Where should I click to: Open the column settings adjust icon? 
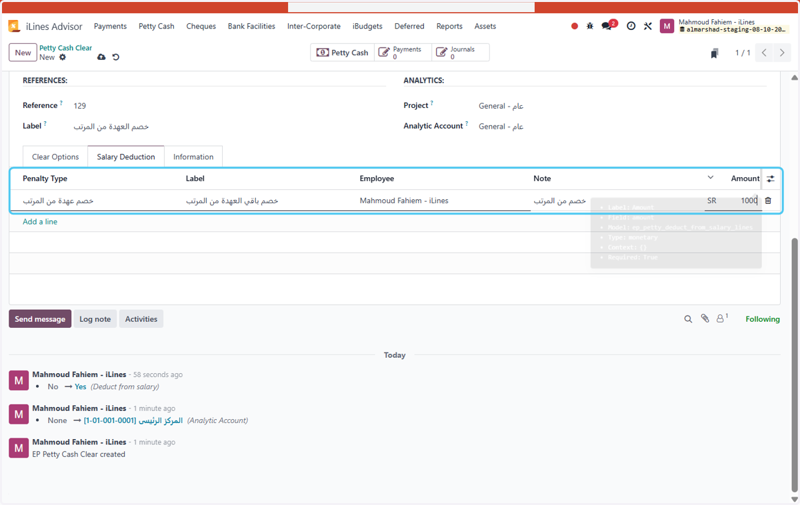(771, 179)
